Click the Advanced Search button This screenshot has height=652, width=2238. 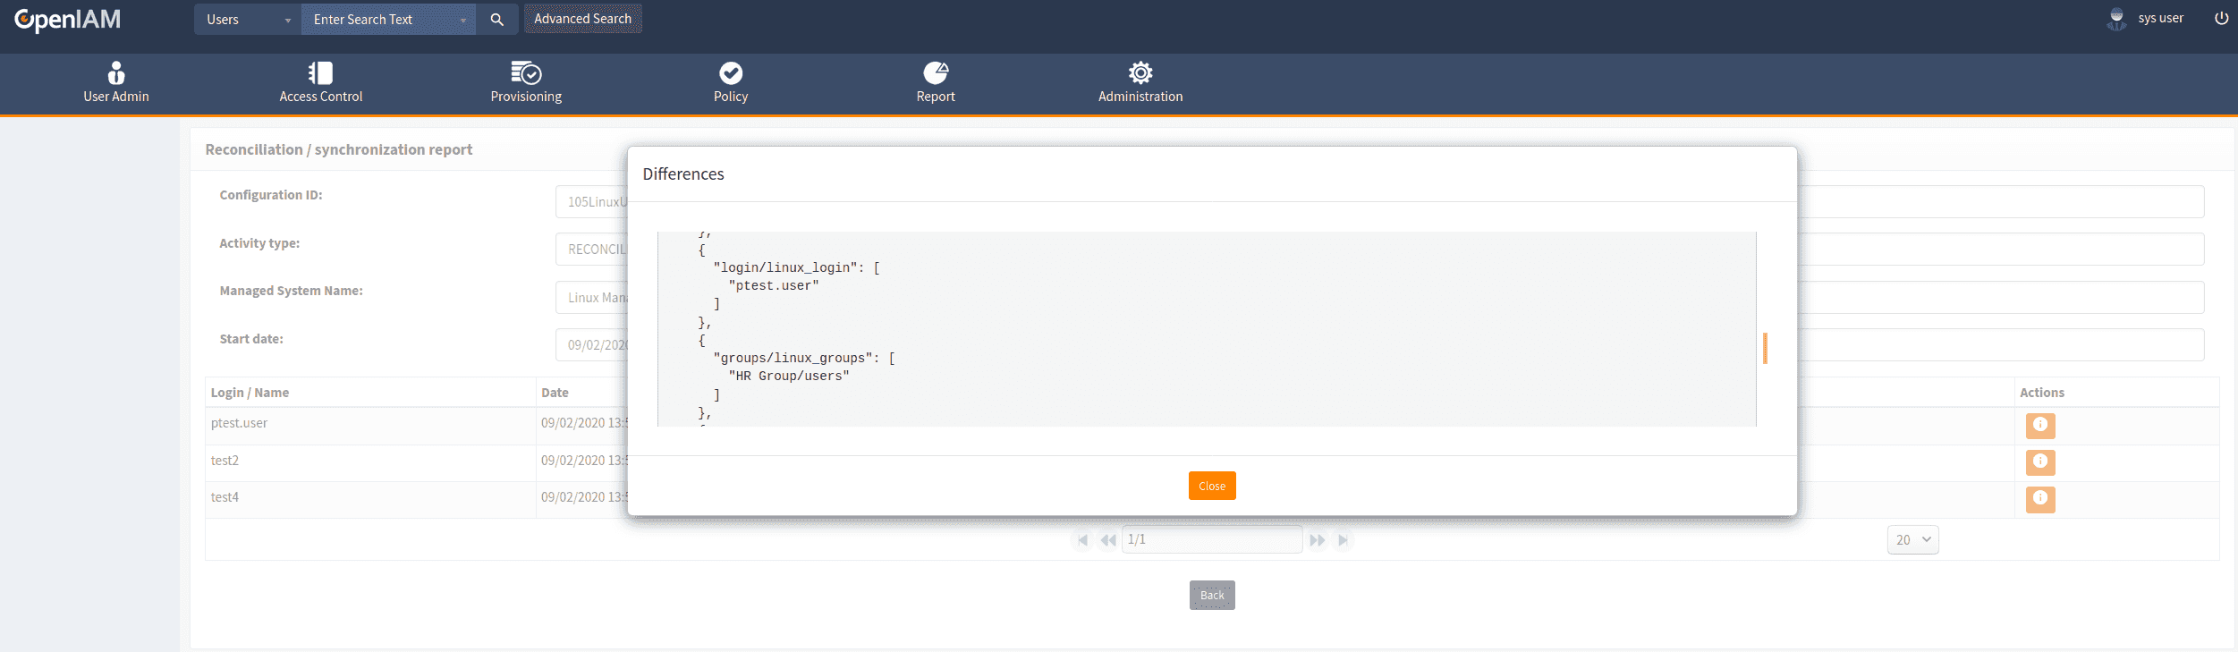click(582, 19)
